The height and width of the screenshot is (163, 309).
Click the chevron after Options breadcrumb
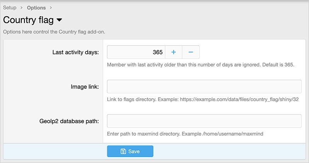tap(51, 8)
